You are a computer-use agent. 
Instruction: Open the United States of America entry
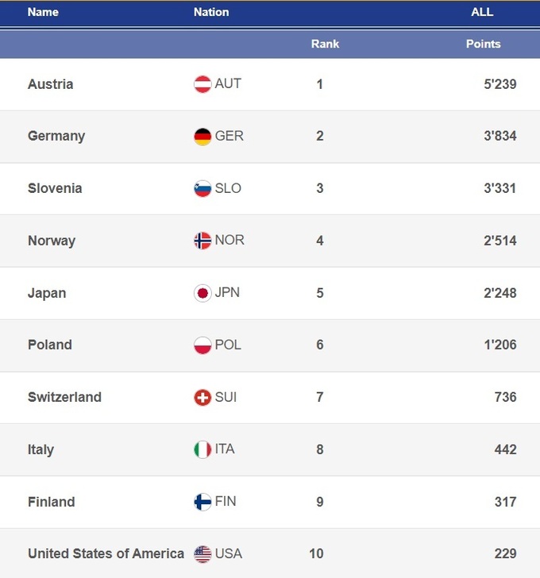click(106, 554)
